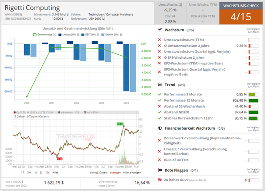Click the Umsatz- und Gewinnentwicklung chart title

point(78,28)
